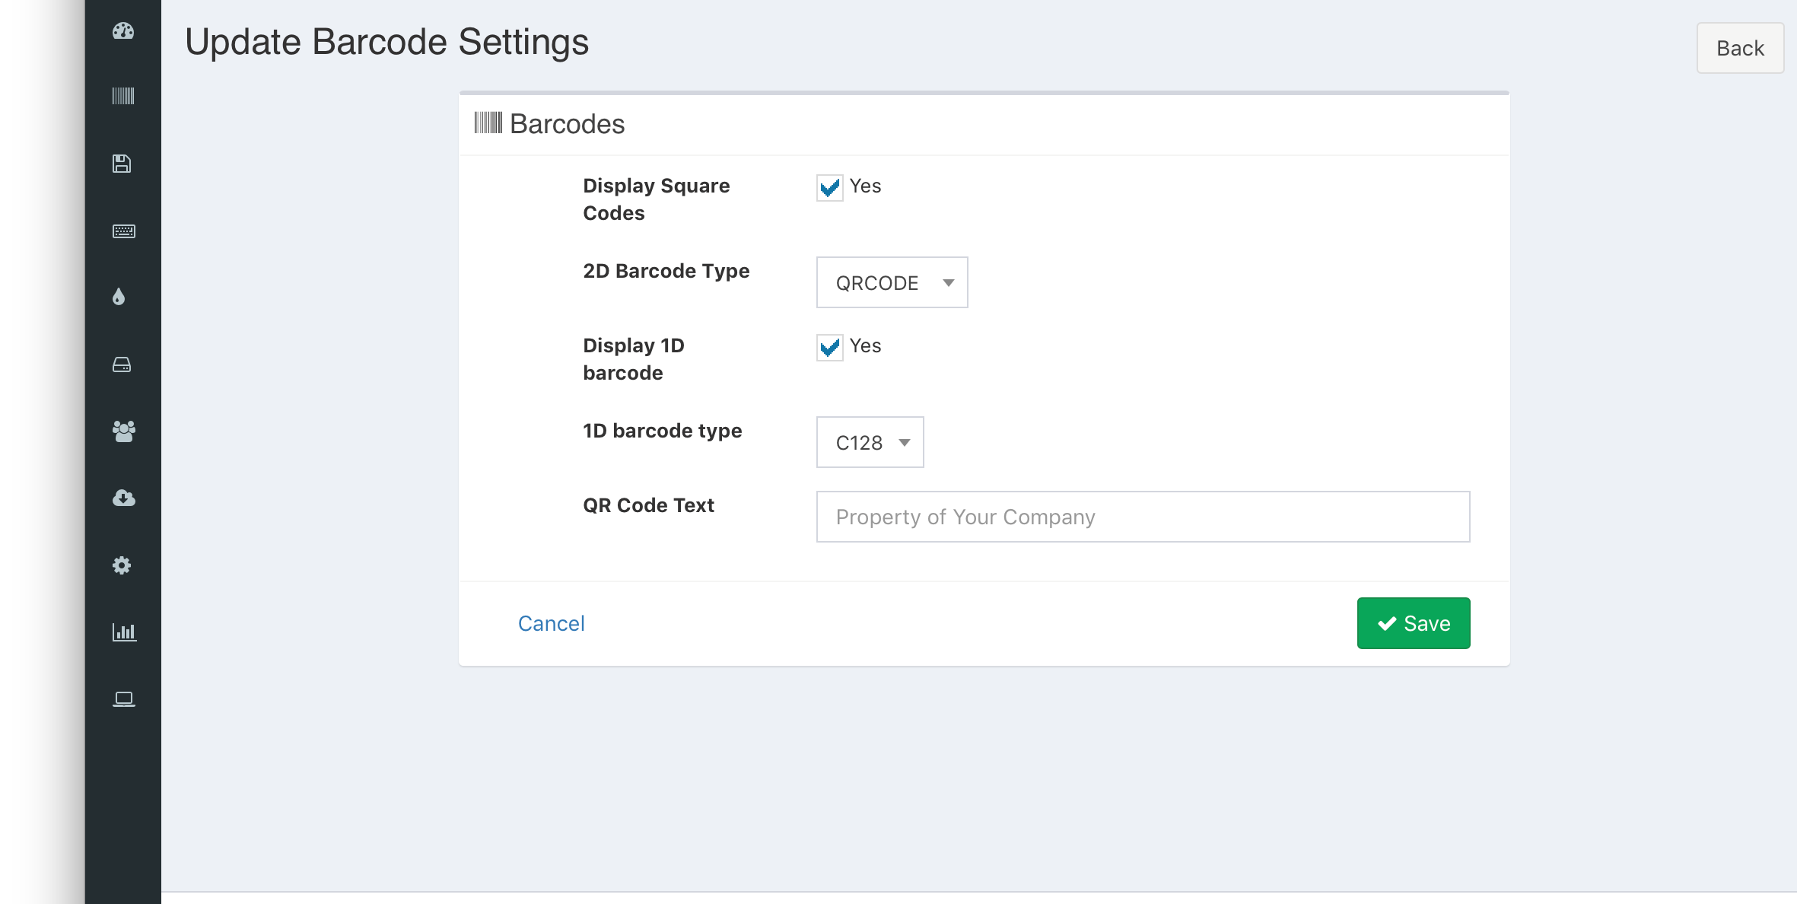Click the barcode assets icon in sidebar
Screen dimensions: 1797x904
pos(123,96)
